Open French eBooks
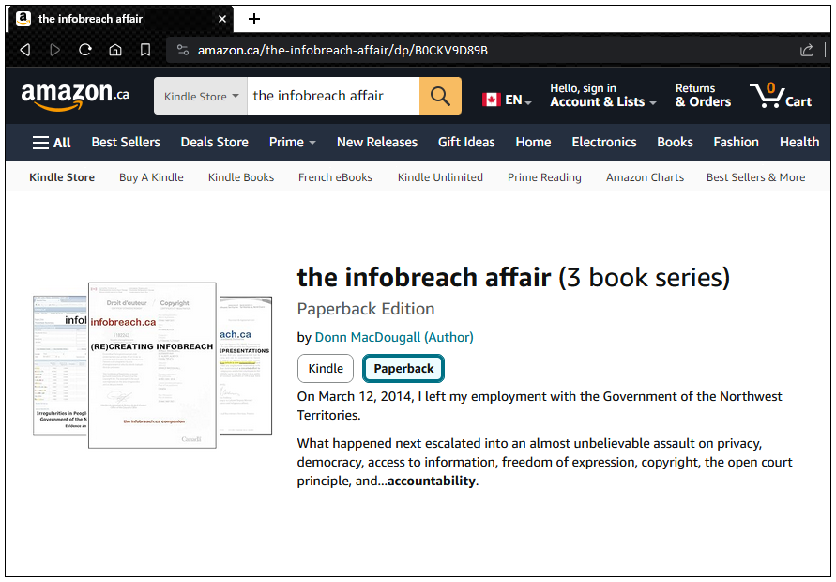This screenshot has width=836, height=582. tap(335, 177)
